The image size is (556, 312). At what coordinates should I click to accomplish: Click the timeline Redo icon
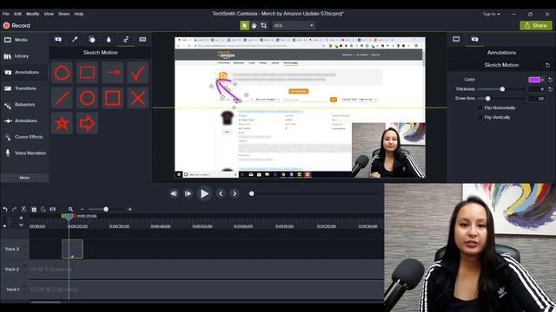coord(14,210)
